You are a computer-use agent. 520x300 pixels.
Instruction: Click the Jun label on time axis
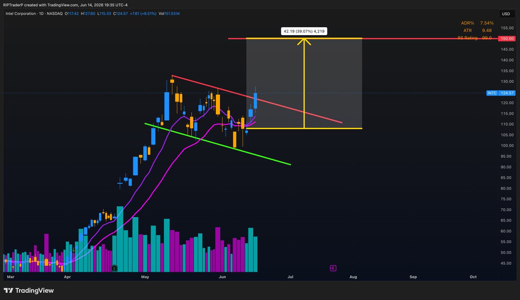click(x=222, y=277)
